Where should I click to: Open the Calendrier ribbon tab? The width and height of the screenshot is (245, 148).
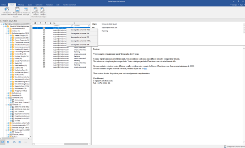point(39,5)
